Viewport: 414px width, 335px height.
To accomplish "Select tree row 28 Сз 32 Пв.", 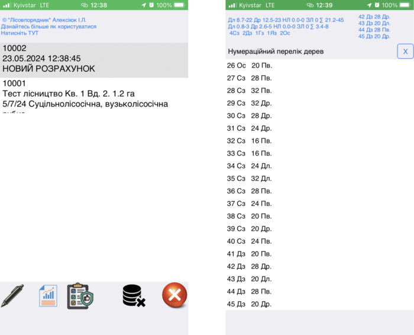I will [x=250, y=91].
